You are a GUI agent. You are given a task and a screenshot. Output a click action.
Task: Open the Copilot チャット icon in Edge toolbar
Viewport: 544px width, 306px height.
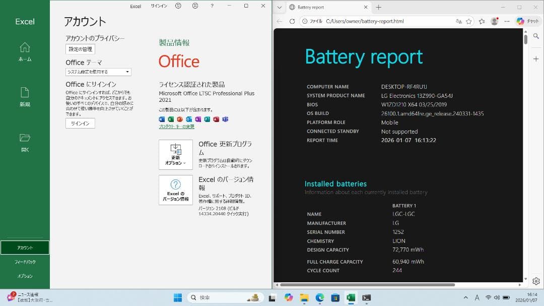[x=525, y=21]
